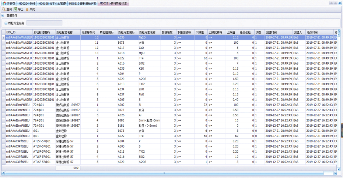Select the Na2O element name cell

tap(150, 37)
